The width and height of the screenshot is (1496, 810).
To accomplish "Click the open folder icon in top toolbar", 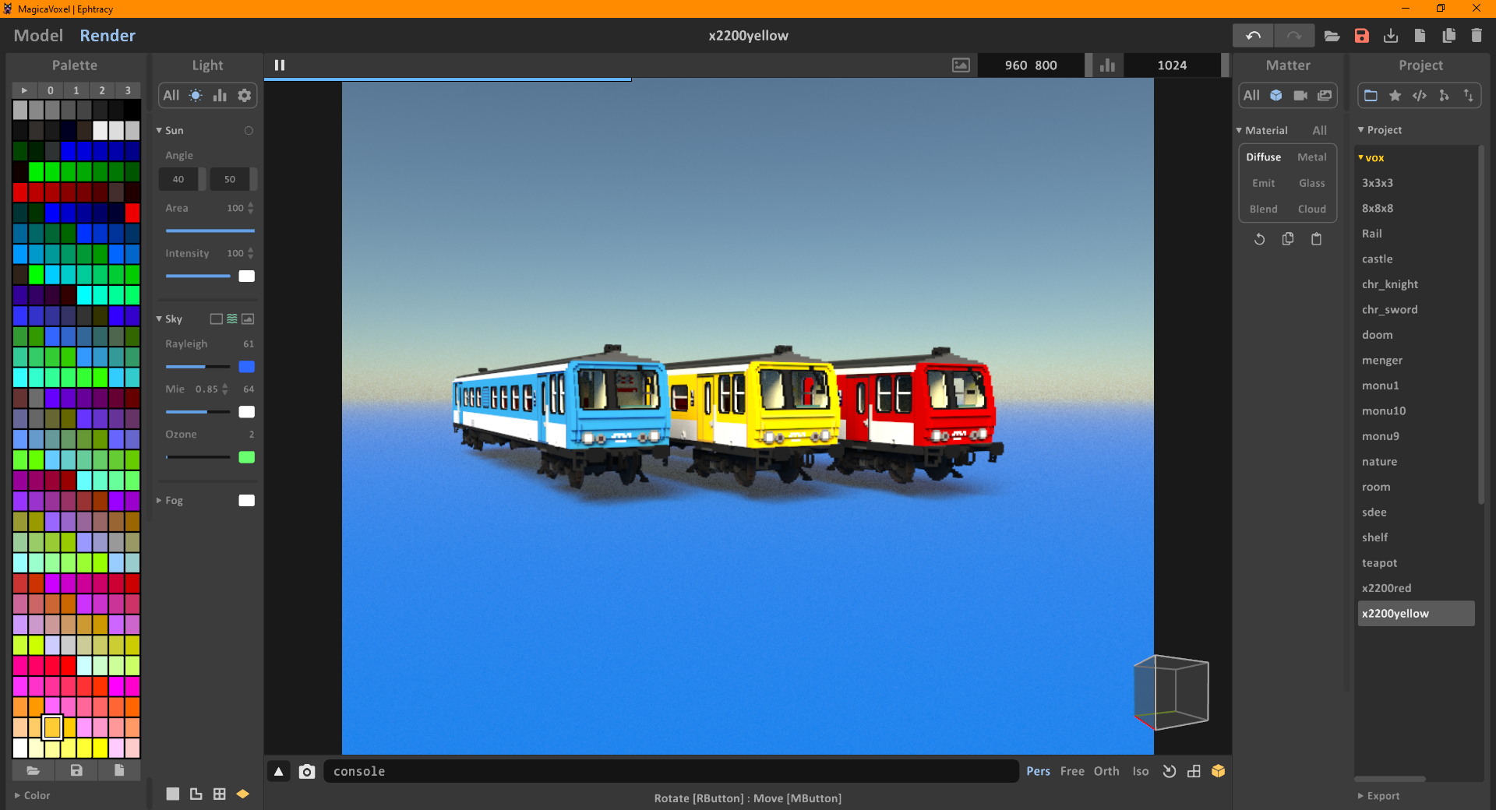I will [1332, 36].
